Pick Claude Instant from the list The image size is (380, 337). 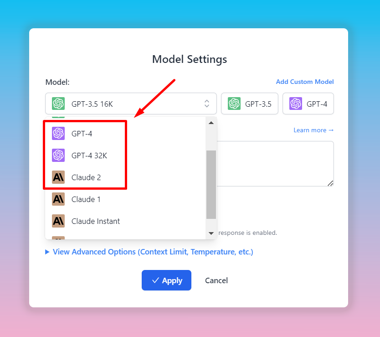96,221
